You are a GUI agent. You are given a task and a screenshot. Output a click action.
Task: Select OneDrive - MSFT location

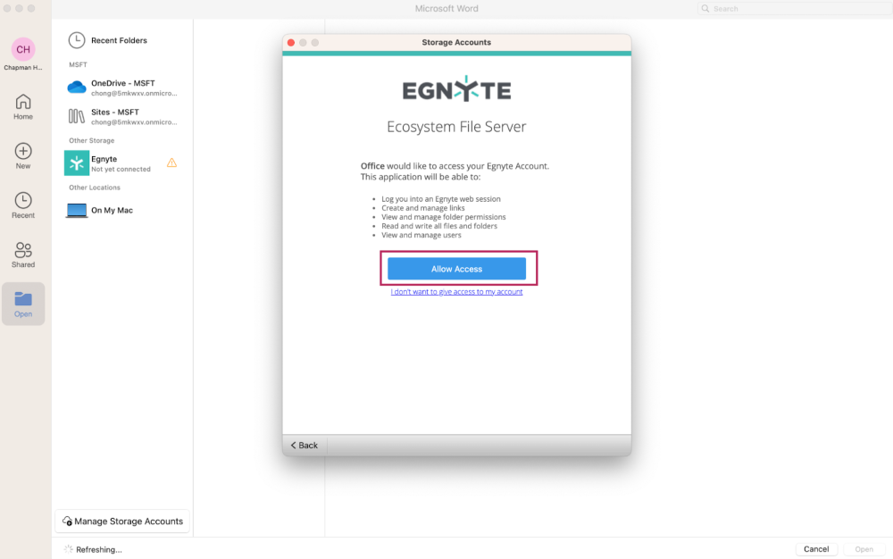click(123, 88)
